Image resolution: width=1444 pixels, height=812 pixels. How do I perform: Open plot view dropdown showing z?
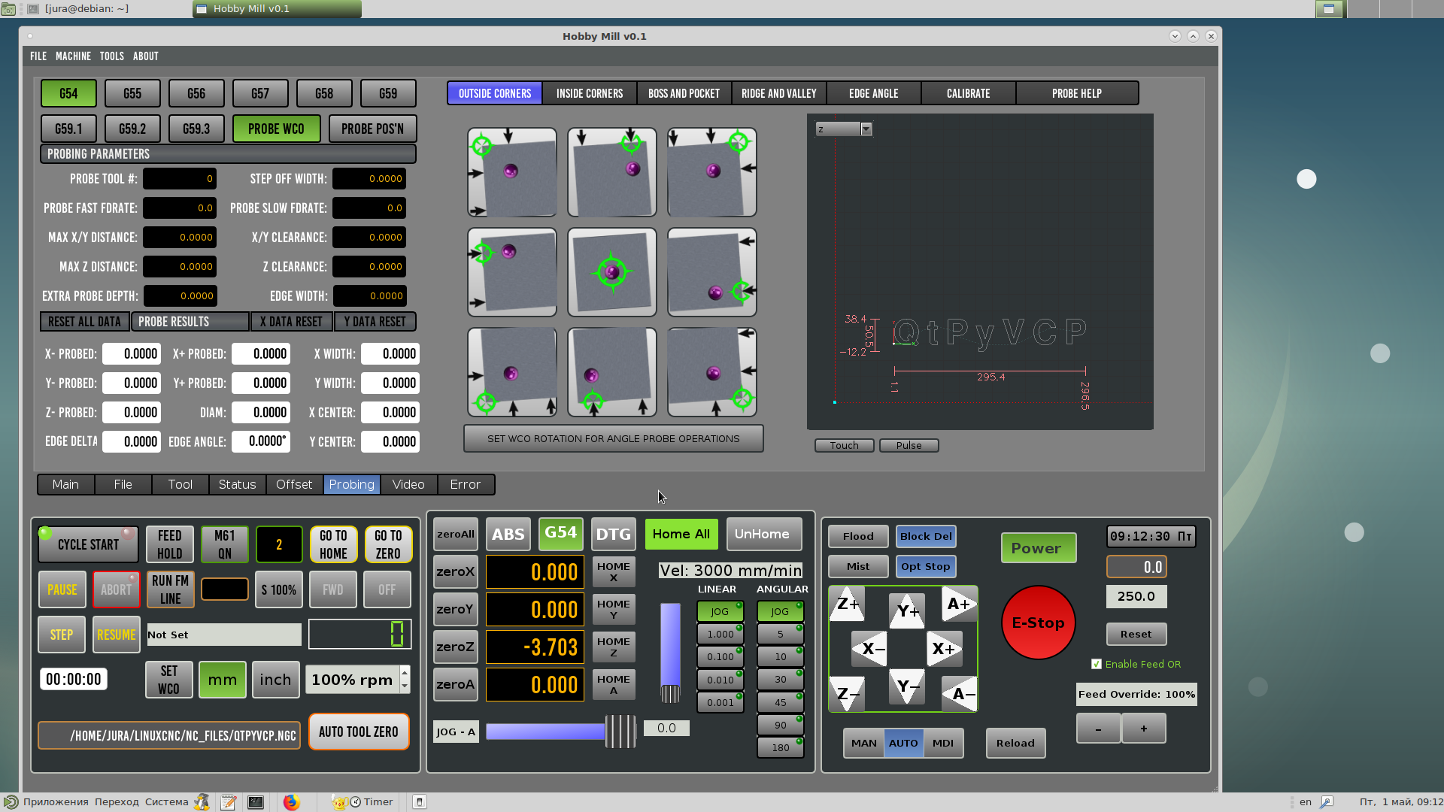[x=844, y=129]
